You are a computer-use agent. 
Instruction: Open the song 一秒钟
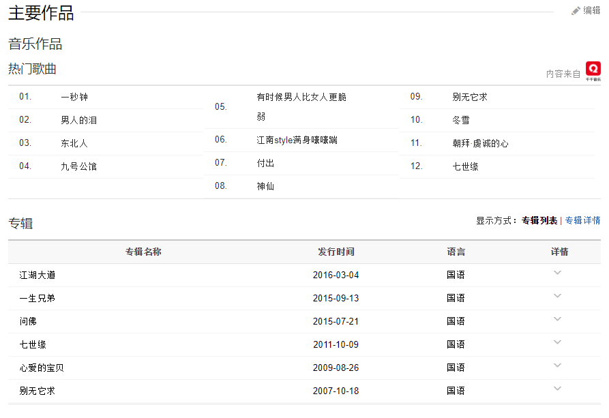point(74,97)
